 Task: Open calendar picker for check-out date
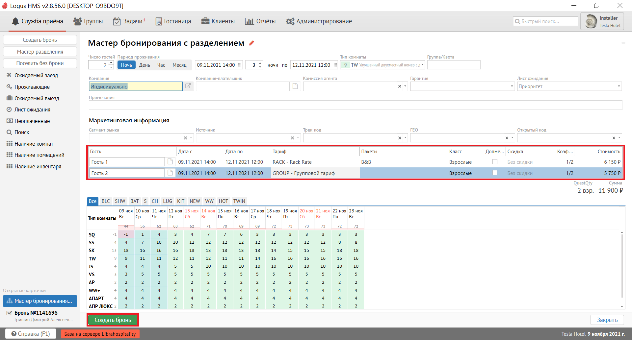[x=335, y=65]
